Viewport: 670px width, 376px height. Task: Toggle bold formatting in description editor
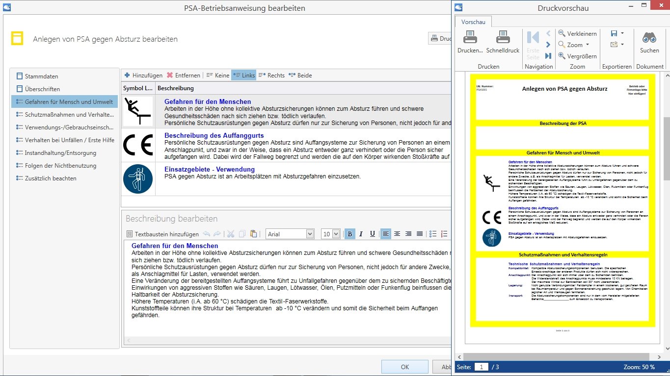click(349, 234)
